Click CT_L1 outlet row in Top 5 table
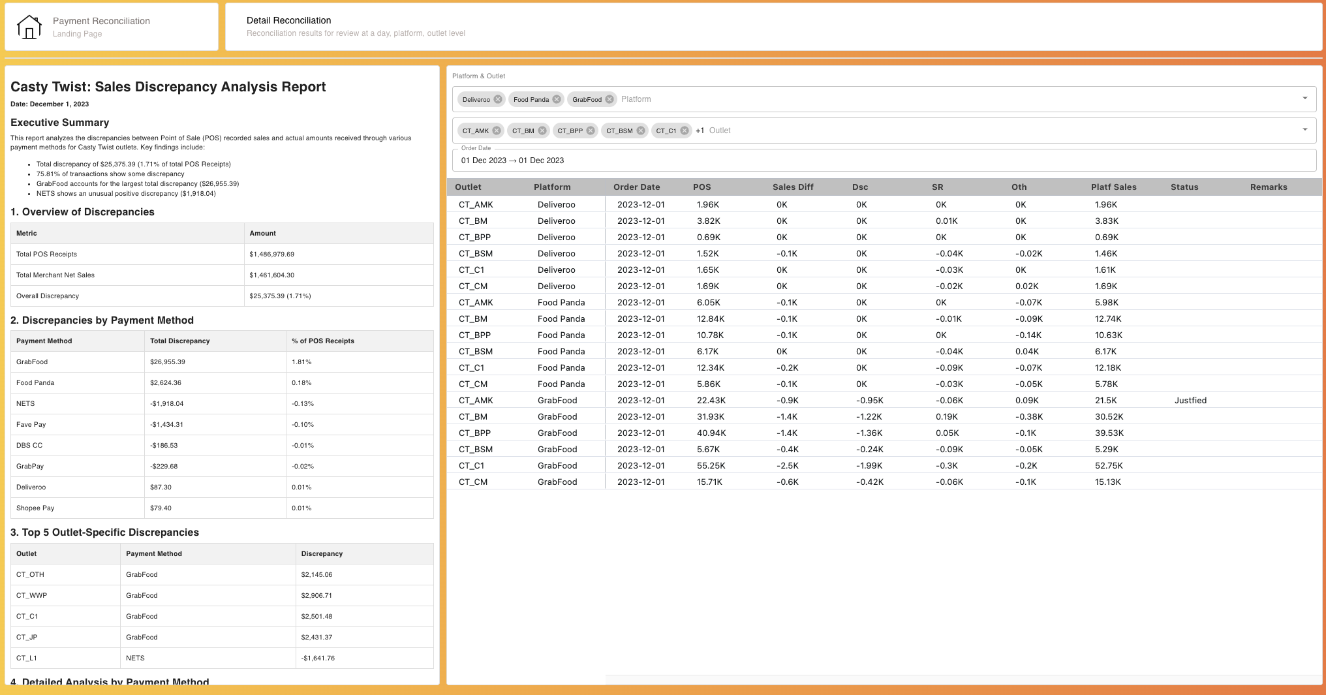The height and width of the screenshot is (695, 1326). coord(222,658)
